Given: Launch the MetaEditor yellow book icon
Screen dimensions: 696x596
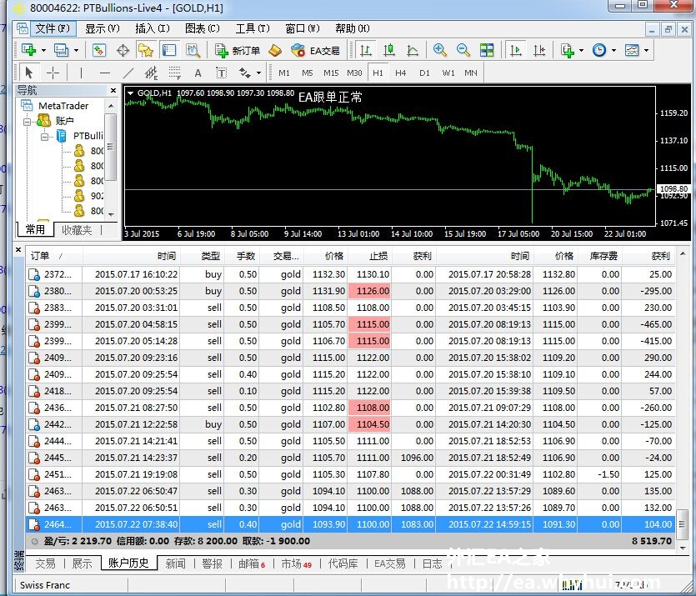Looking at the screenshot, I should coord(275,51).
